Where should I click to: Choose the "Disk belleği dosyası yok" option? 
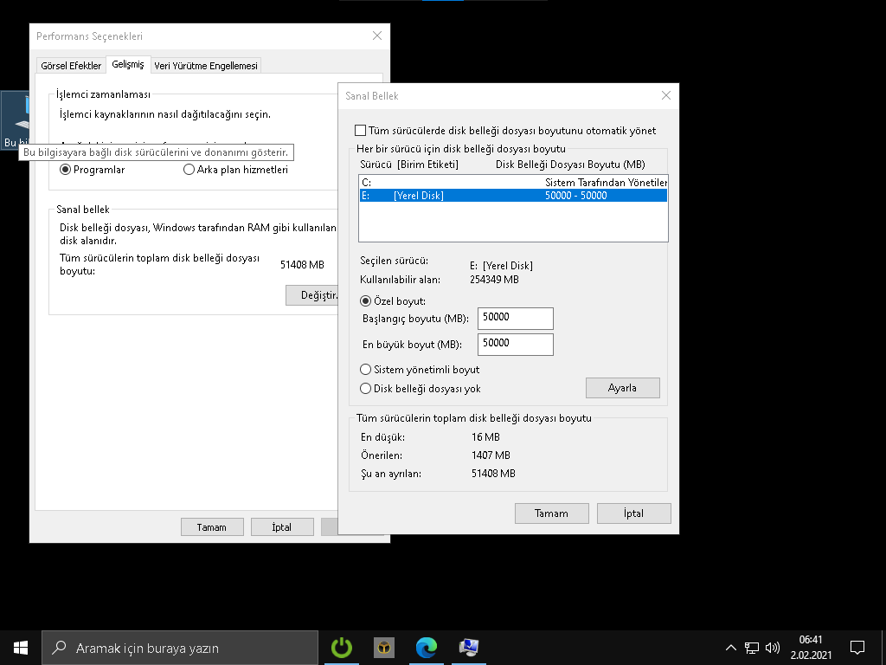point(365,388)
